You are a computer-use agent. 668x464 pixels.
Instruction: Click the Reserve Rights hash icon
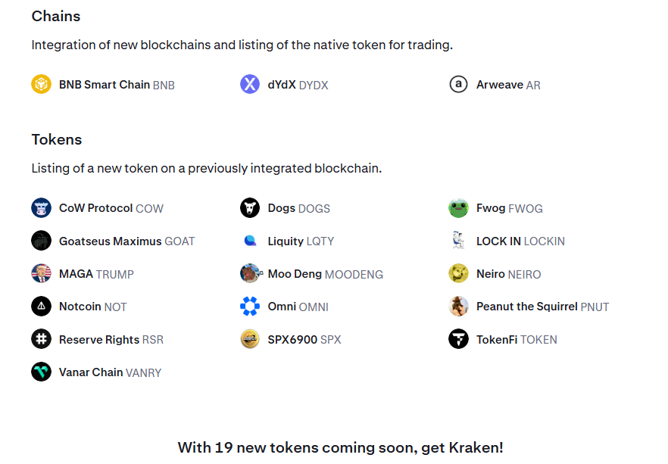click(x=41, y=339)
